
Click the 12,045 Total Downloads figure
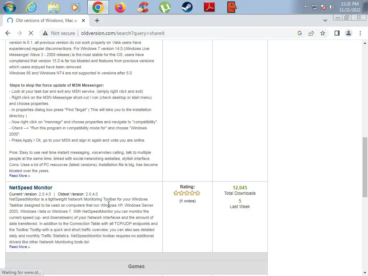(x=240, y=188)
